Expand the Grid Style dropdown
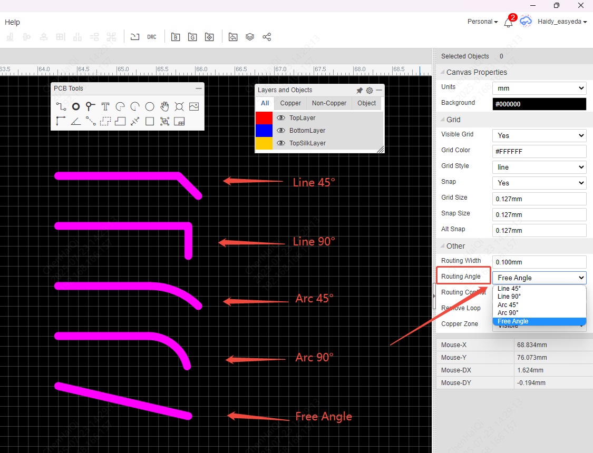The width and height of the screenshot is (593, 453). [x=539, y=167]
